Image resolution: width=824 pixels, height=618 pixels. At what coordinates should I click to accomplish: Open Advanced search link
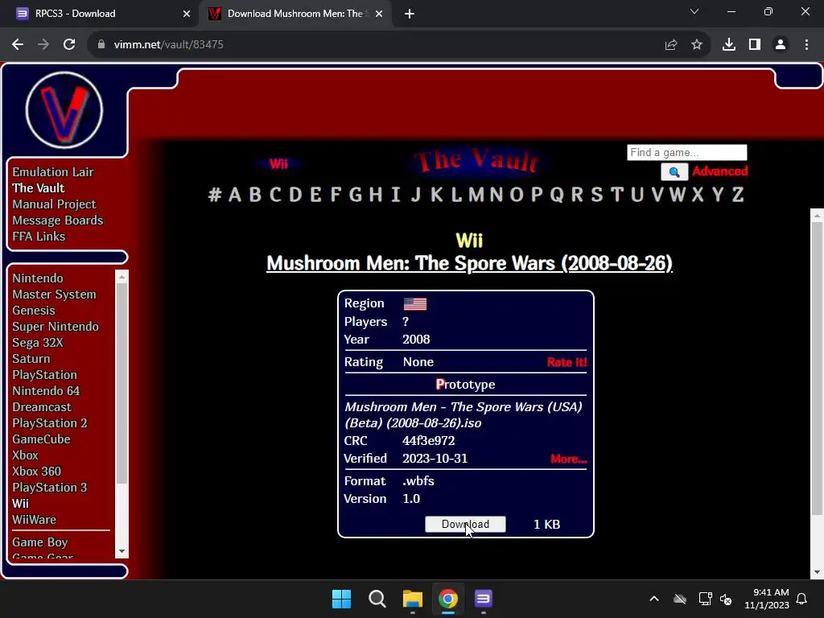point(720,171)
